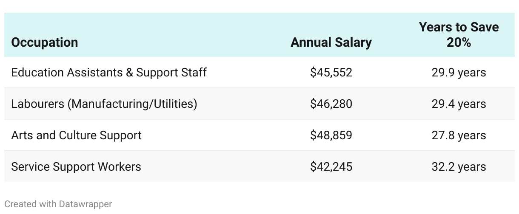The height and width of the screenshot is (214, 519).
Task: Click the Annual Salary column header
Action: (x=331, y=42)
